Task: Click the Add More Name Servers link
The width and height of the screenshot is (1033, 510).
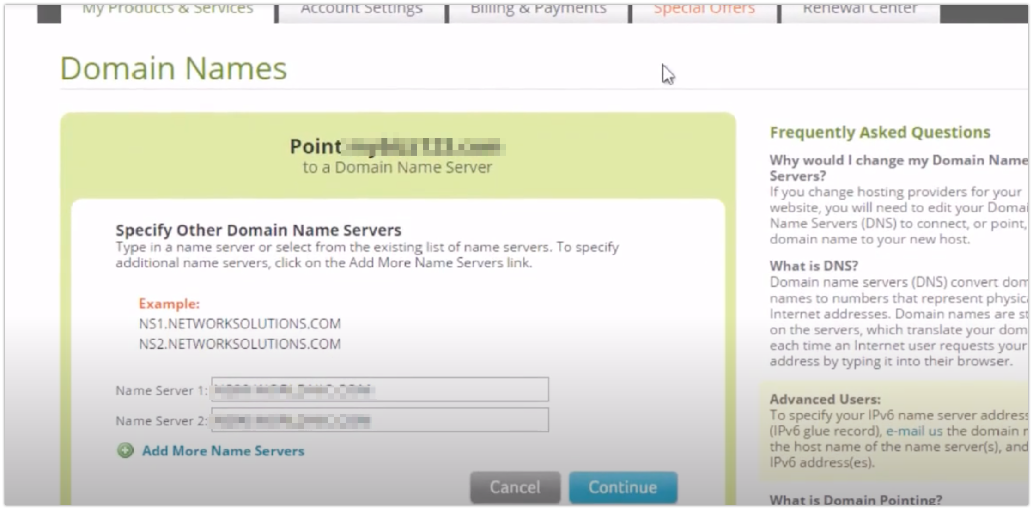Action: pyautogui.click(x=223, y=451)
